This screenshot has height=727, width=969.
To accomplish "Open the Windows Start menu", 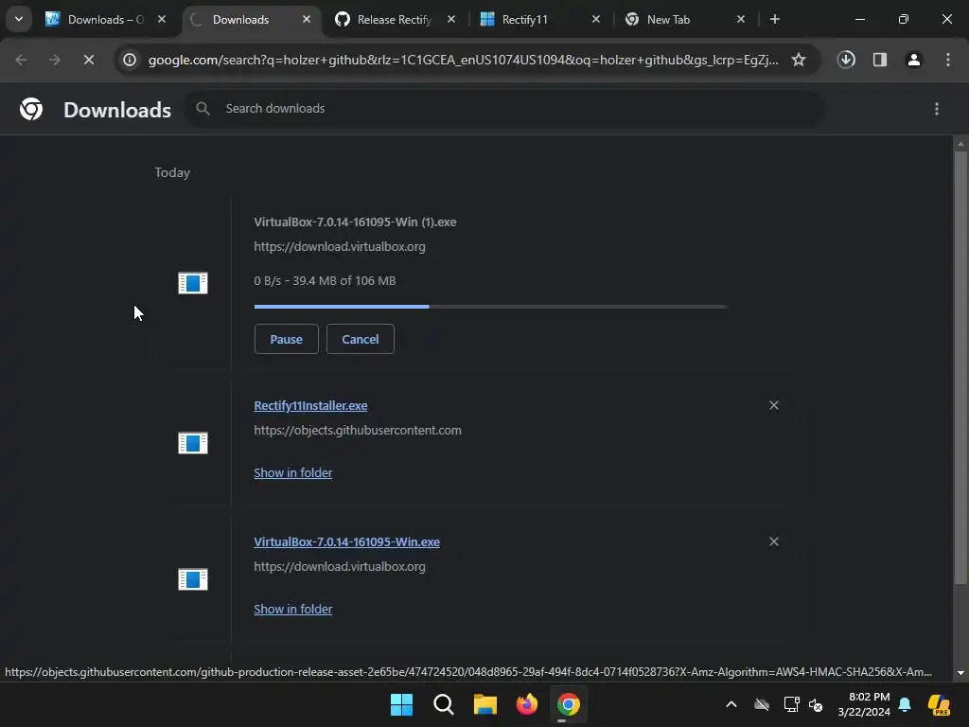I will [401, 704].
